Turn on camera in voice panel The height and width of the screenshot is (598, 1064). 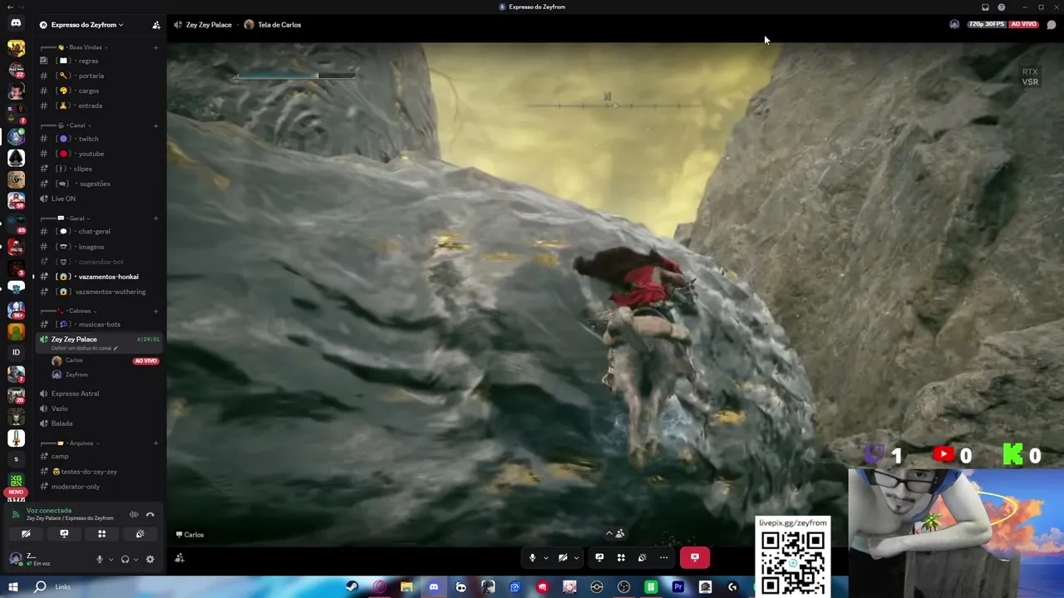click(x=26, y=534)
